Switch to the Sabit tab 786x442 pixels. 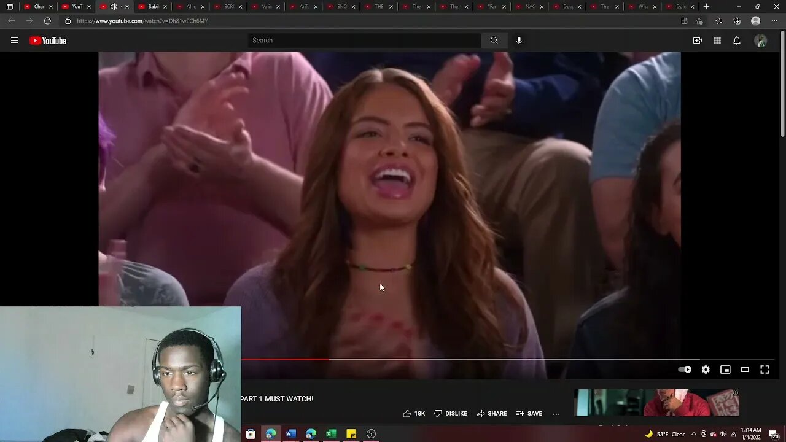[x=152, y=7]
